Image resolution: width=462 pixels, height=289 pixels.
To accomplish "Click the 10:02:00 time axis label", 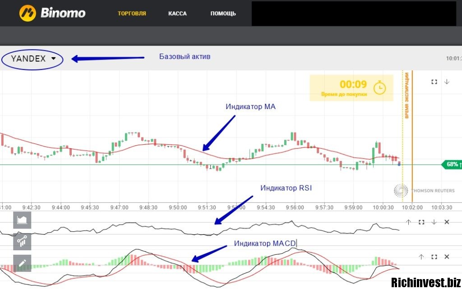I will click(x=412, y=207).
